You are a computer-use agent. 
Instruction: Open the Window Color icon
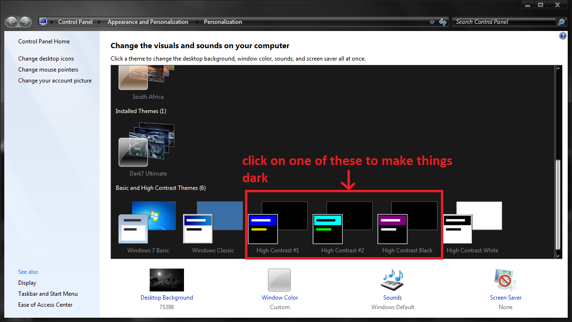tap(279, 280)
